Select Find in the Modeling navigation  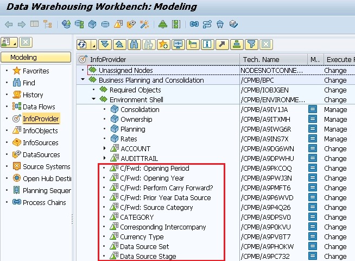[29, 83]
